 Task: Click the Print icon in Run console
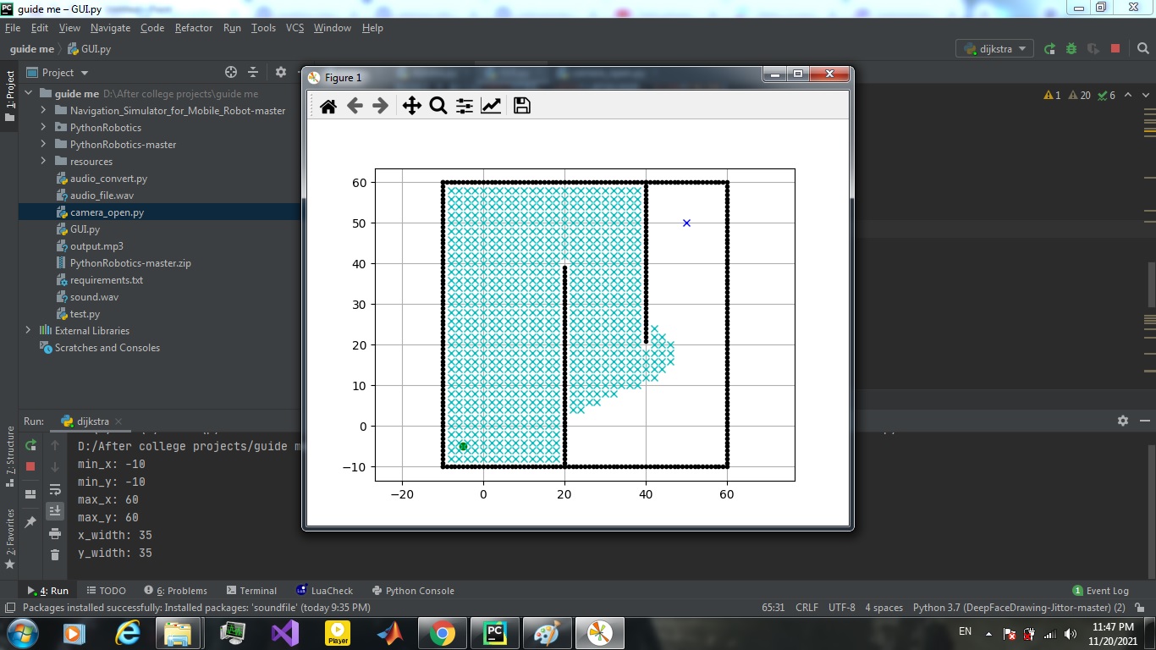55,533
